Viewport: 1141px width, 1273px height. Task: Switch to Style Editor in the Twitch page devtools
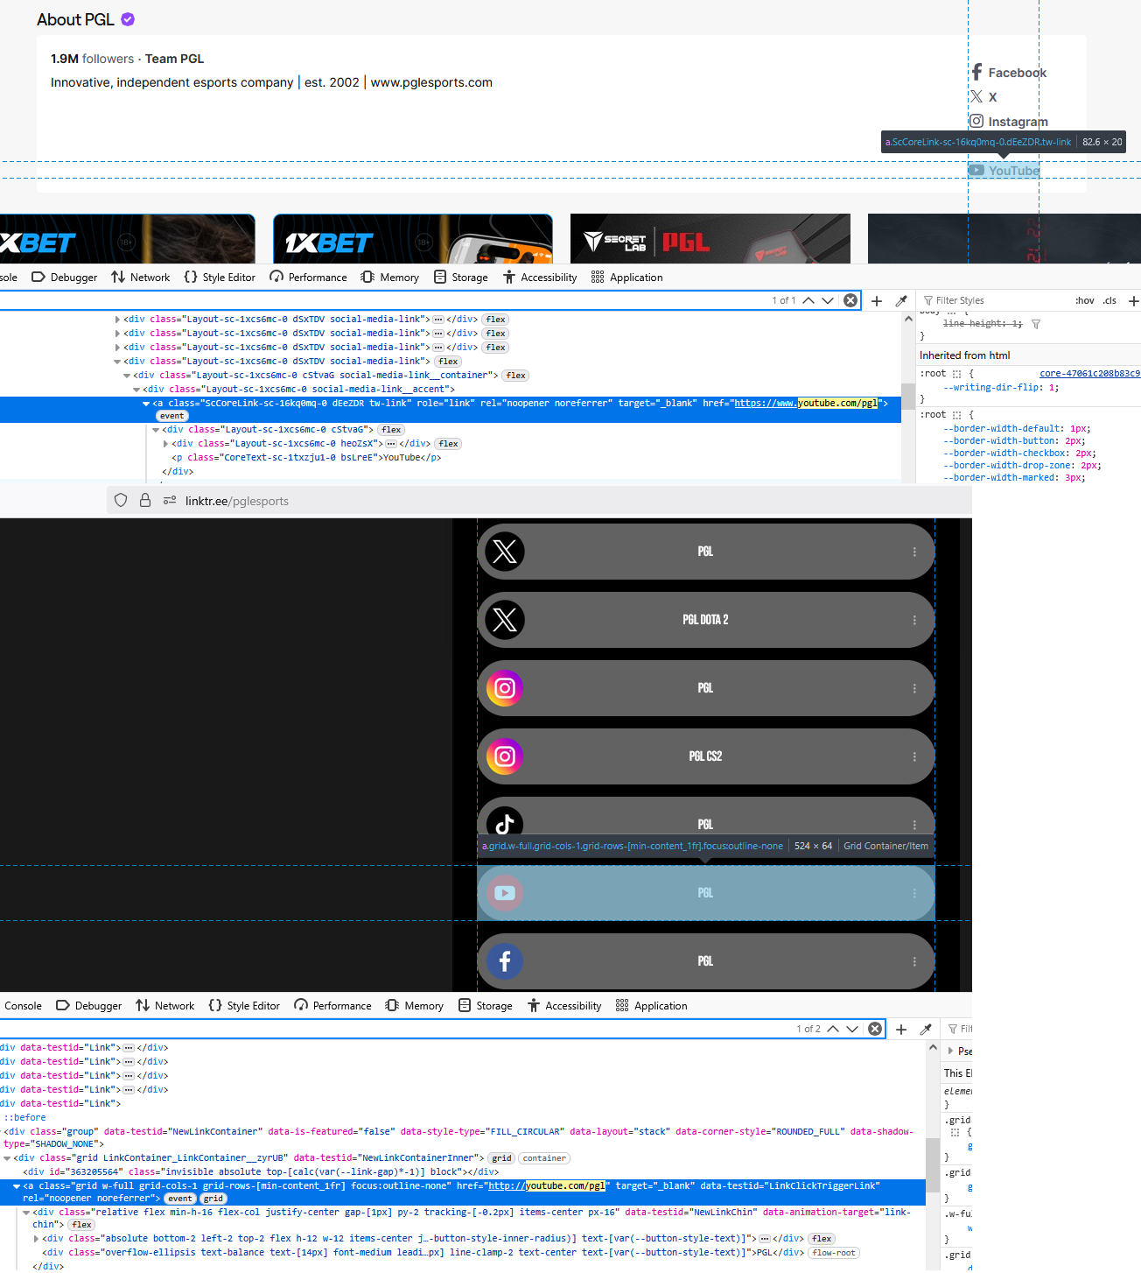coord(220,278)
